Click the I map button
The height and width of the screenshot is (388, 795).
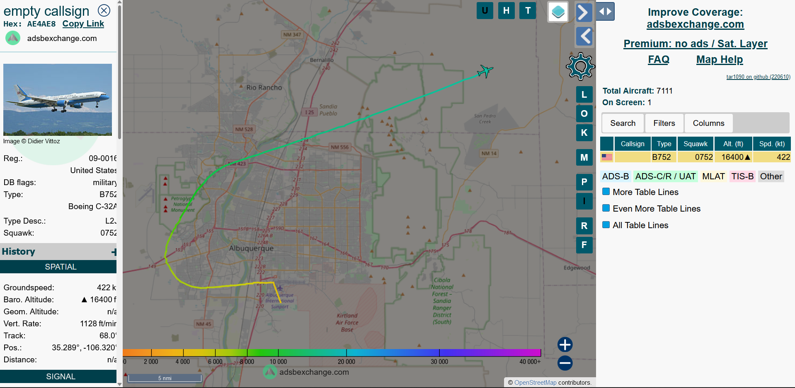[x=584, y=201]
